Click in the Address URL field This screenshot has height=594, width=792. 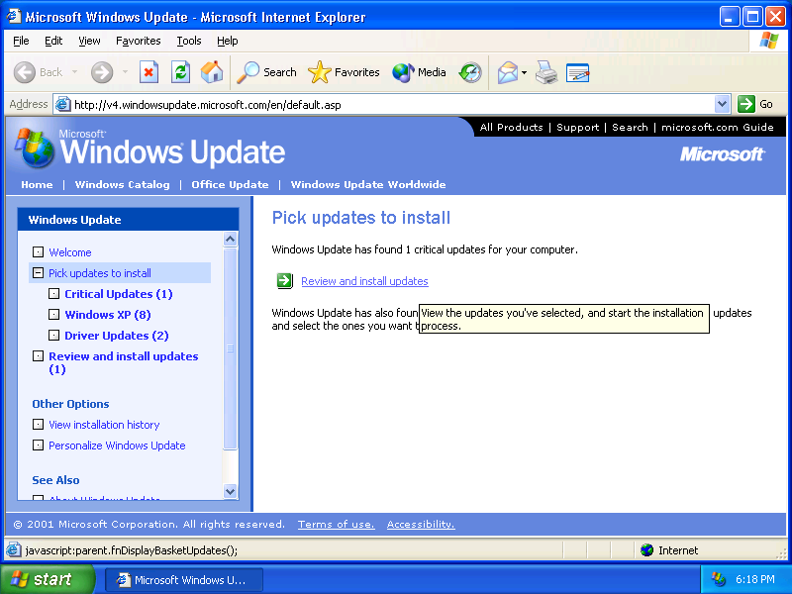[392, 105]
